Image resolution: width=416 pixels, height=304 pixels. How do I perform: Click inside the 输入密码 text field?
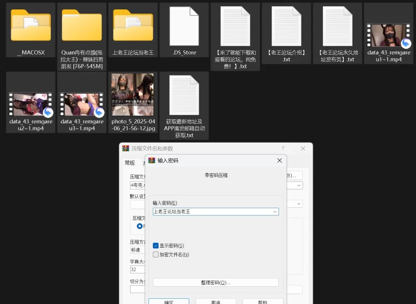coord(211,212)
